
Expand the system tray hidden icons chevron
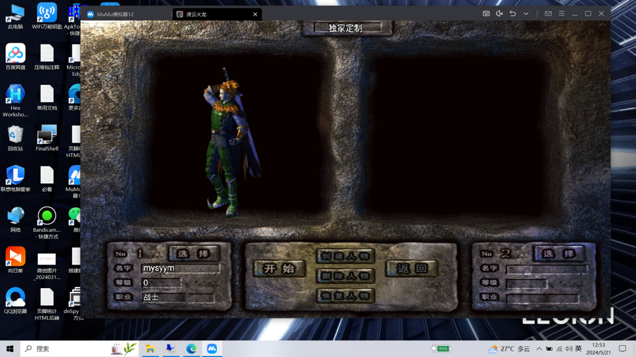click(539, 349)
